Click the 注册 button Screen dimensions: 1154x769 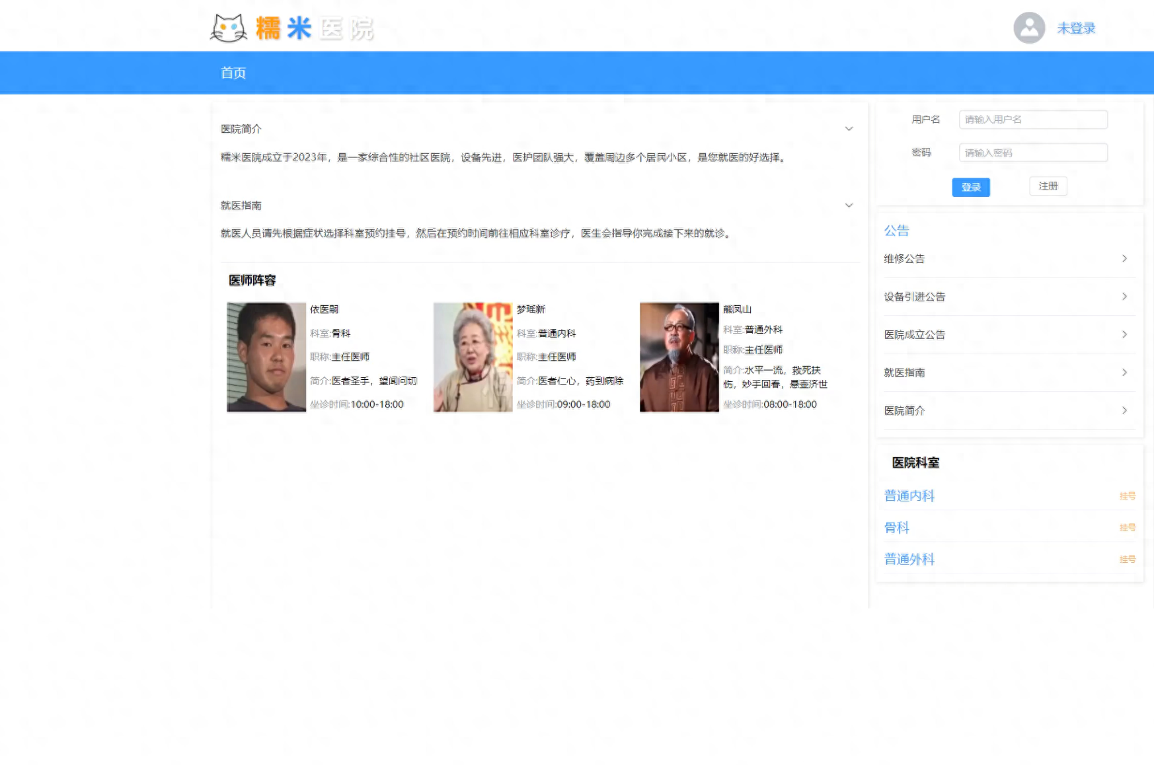click(1048, 186)
